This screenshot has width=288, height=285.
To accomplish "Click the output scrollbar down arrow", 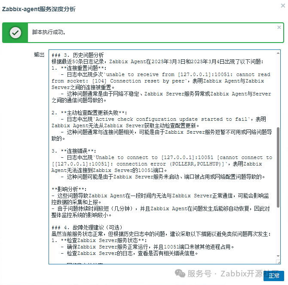I will (x=278, y=256).
